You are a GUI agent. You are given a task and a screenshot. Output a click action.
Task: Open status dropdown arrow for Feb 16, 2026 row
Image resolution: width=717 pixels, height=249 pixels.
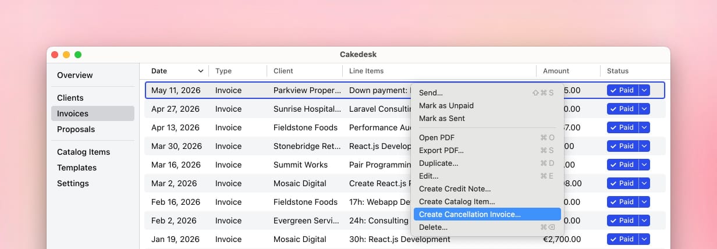(x=644, y=202)
